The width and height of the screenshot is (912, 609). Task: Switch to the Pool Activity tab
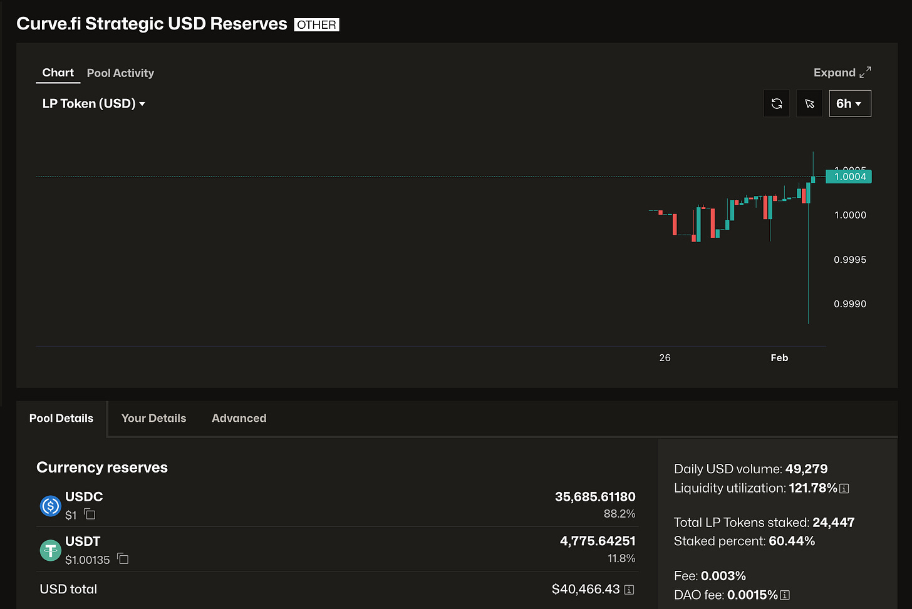tap(120, 73)
